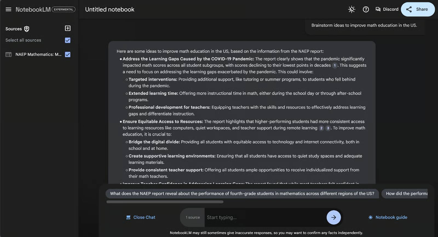438x237 pixels.
Task: Open citation number 1
Action: (x=335, y=65)
